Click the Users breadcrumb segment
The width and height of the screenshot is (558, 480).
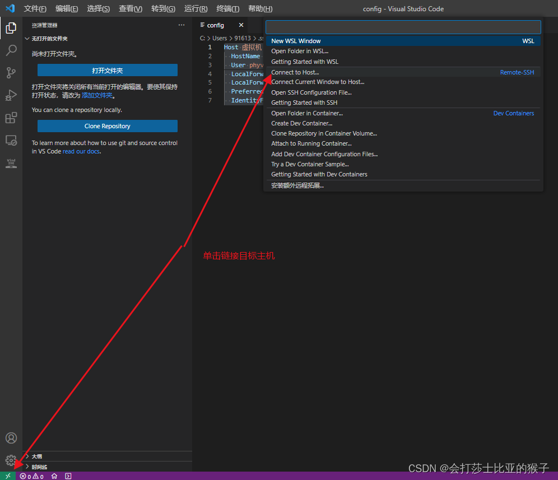coord(220,38)
